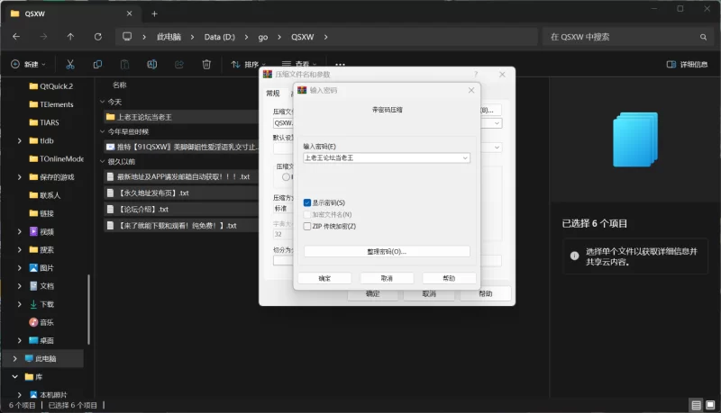The height and width of the screenshot is (413, 721).
Task: Click the Name column header
Action: 120,85
